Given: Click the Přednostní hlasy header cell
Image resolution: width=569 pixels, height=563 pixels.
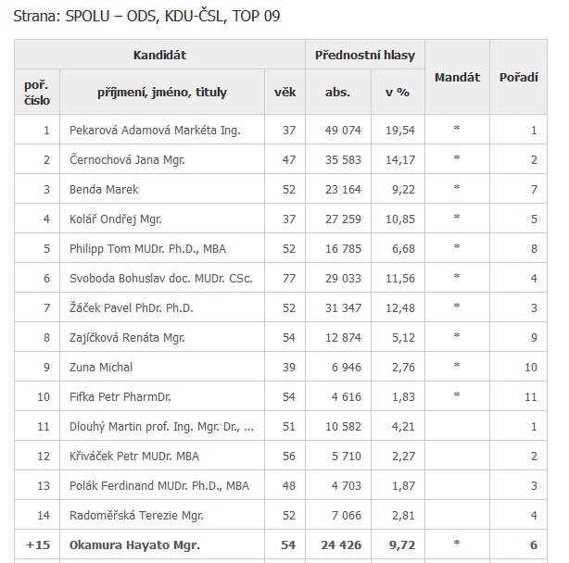Looking at the screenshot, I should point(365,55).
